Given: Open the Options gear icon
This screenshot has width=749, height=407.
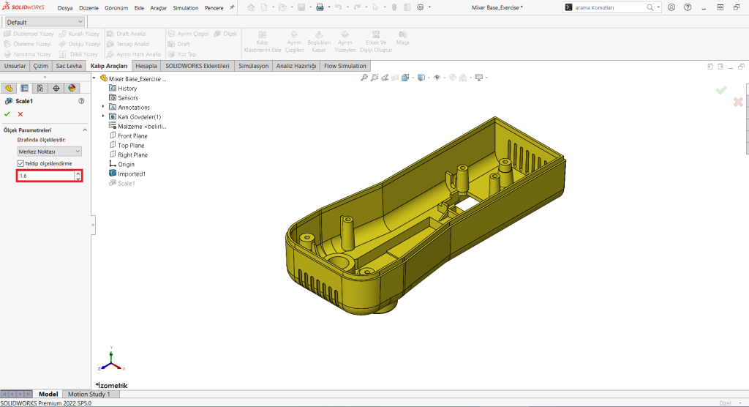Looking at the screenshot, I should (420, 7).
